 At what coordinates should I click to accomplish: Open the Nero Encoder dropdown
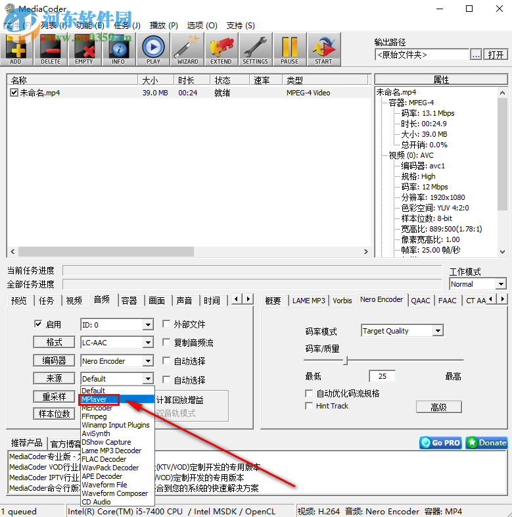click(117, 361)
